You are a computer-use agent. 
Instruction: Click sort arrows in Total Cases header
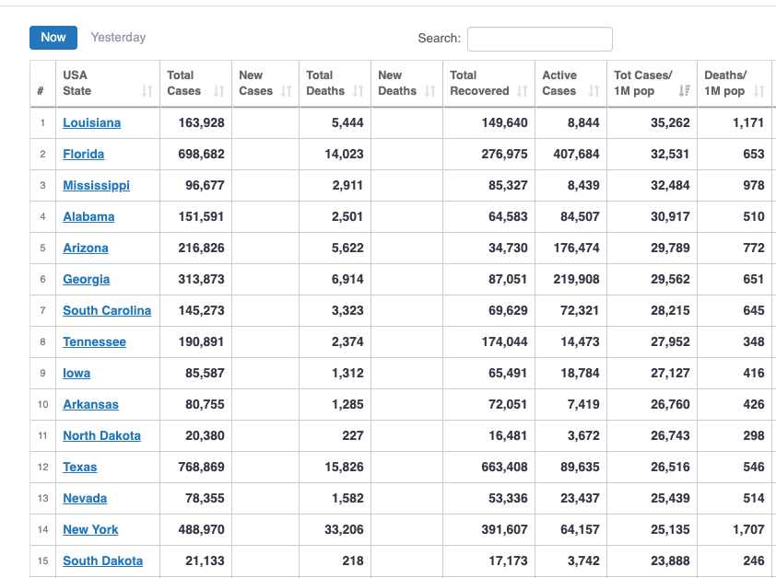pyautogui.click(x=218, y=91)
